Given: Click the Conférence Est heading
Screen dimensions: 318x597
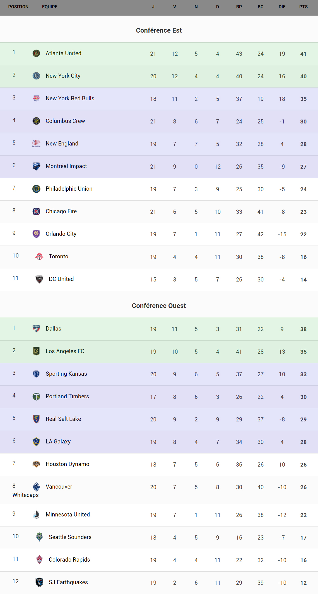Looking at the screenshot, I should (159, 30).
